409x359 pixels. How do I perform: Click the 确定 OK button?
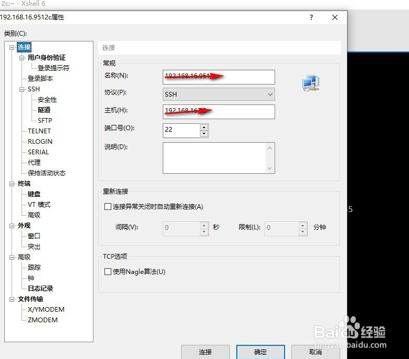click(x=260, y=352)
